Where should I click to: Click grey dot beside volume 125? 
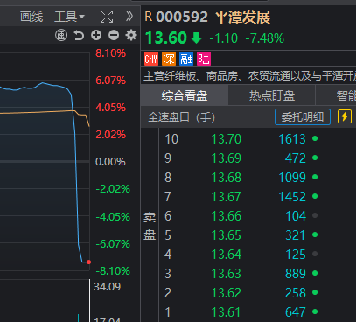[315, 254]
